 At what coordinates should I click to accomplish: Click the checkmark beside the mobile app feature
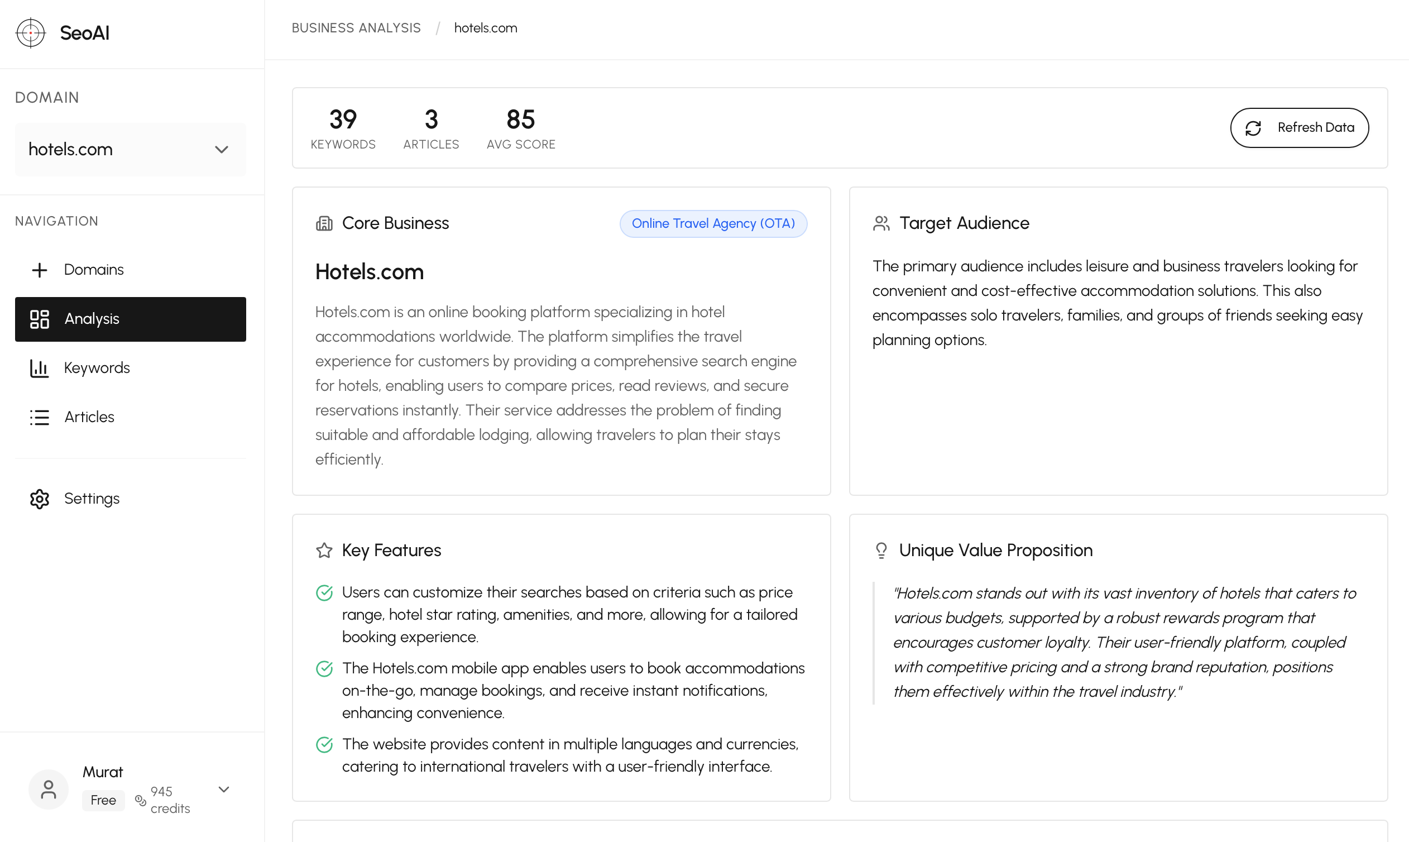point(324,668)
